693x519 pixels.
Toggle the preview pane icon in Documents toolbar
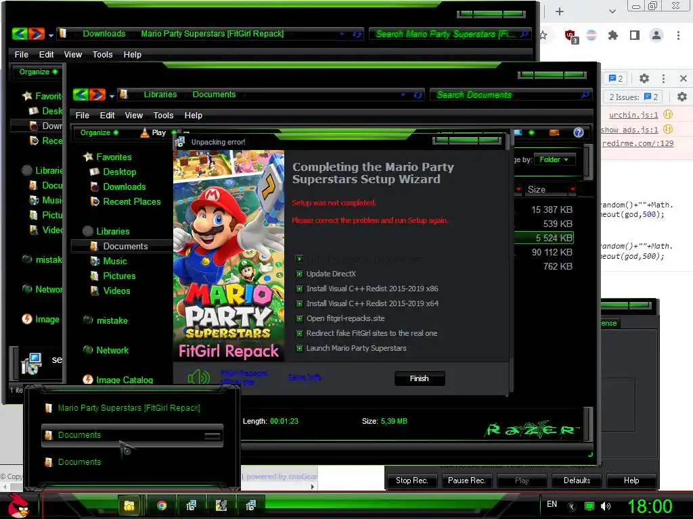554,132
